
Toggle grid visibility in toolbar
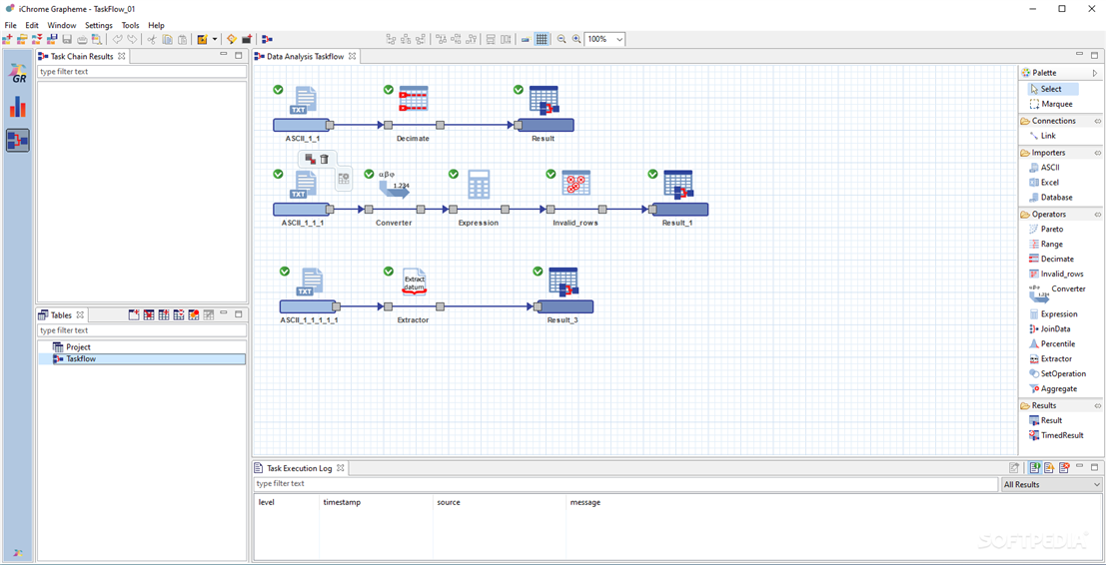tap(542, 40)
